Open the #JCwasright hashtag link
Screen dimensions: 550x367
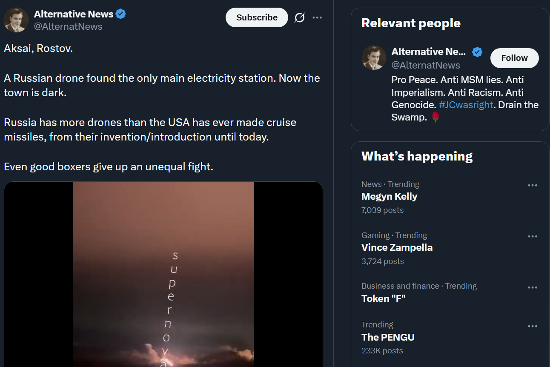(x=466, y=105)
